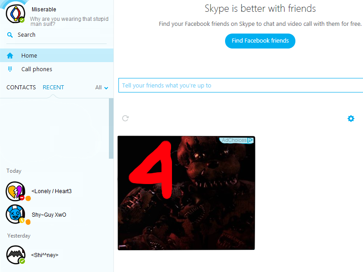Click the Call phones dialpad icon
The height and width of the screenshot is (272, 363).
[x=10, y=69]
